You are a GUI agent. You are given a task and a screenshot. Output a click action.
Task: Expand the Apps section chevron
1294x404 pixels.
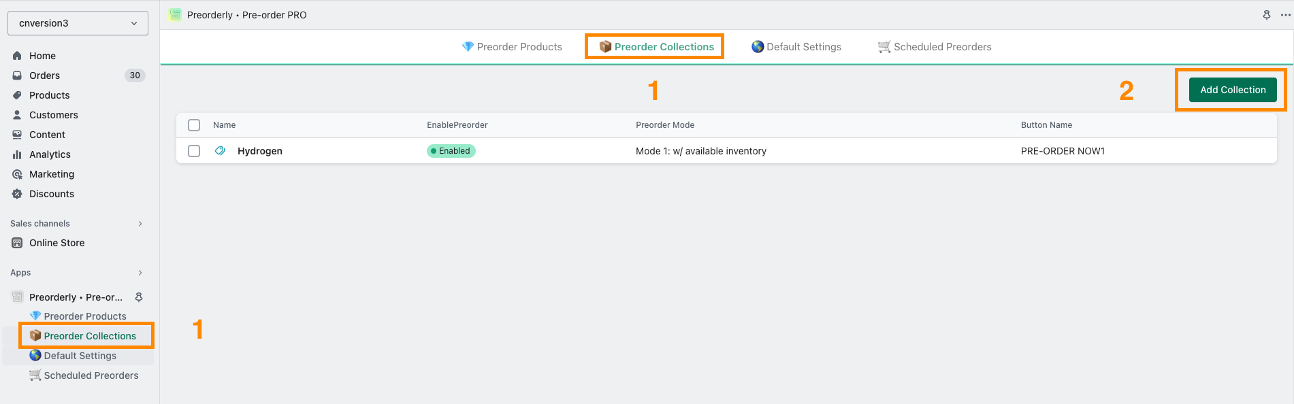[140, 273]
